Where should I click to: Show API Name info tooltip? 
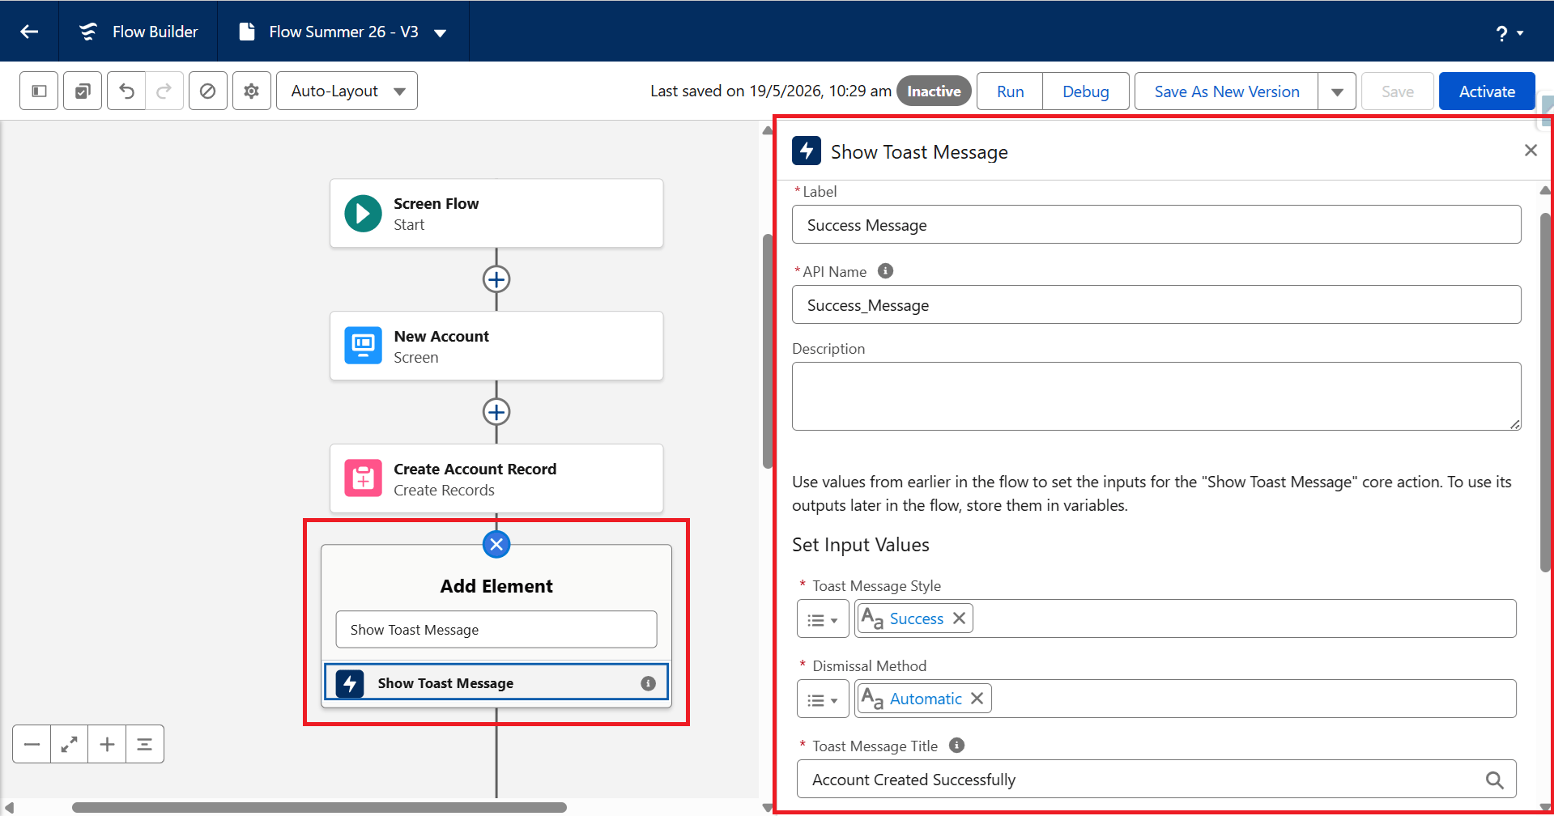tap(886, 271)
